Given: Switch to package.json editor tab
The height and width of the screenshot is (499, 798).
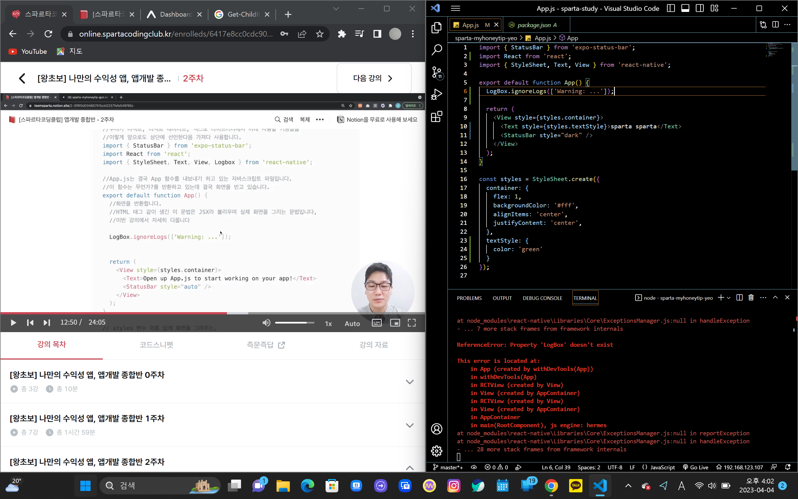Looking at the screenshot, I should (536, 25).
